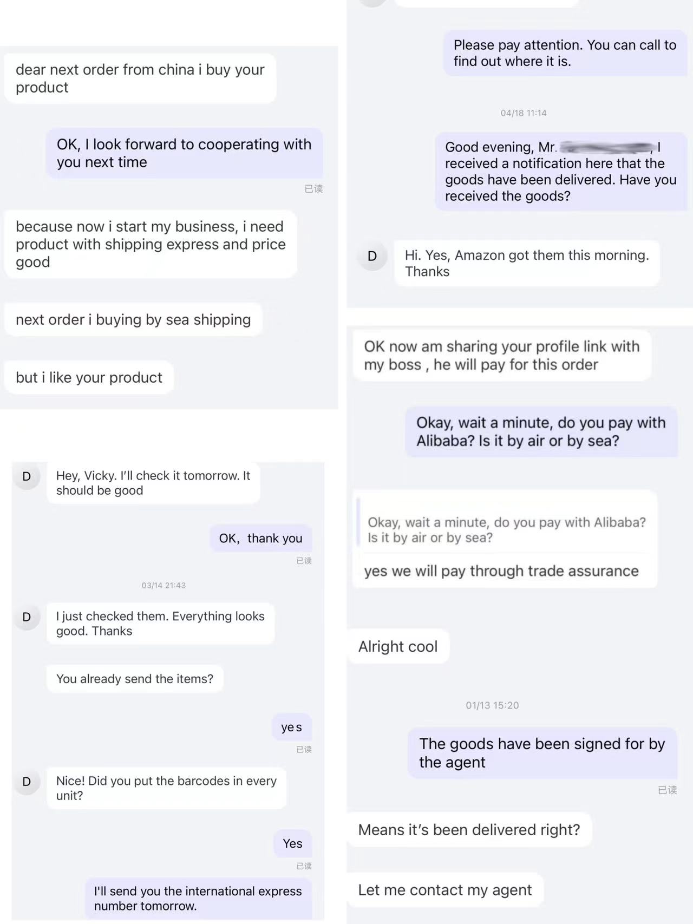Click the "dear next order from china" message
This screenshot has height=924, width=693.
click(x=140, y=78)
